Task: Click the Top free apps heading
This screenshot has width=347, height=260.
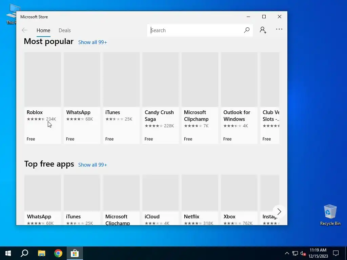Action: [x=49, y=164]
